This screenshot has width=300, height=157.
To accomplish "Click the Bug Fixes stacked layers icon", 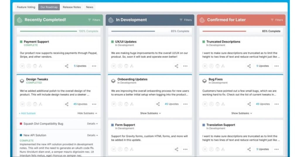I will pyautogui.click(x=204, y=81).
